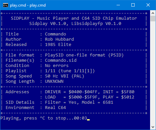Click the scrollbar down arrow
This screenshot has width=156, height=130.
coord(153,127)
